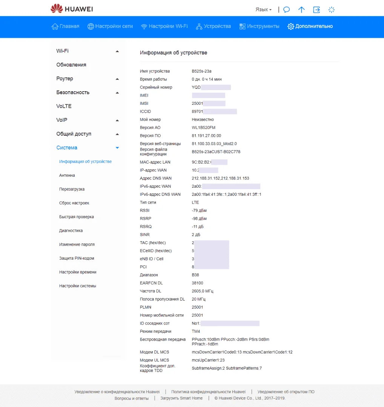Expand the Wi-Fi sidebar section arrow
The image size is (384, 407).
117,51
